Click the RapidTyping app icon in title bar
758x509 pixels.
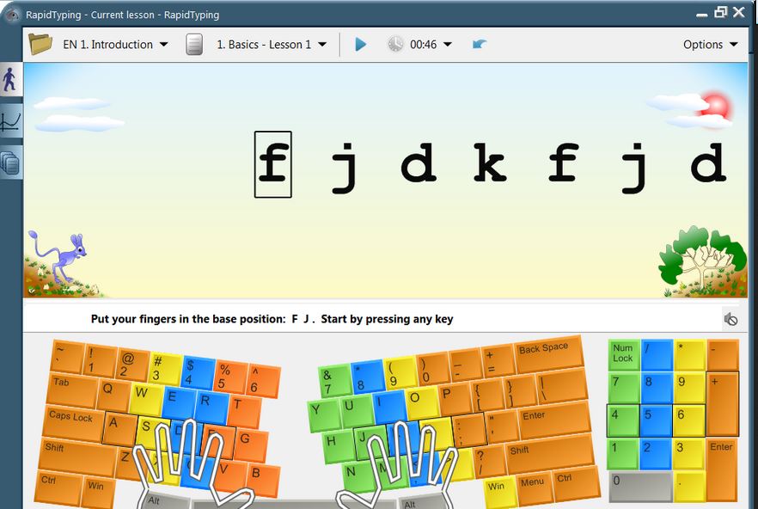click(x=12, y=15)
